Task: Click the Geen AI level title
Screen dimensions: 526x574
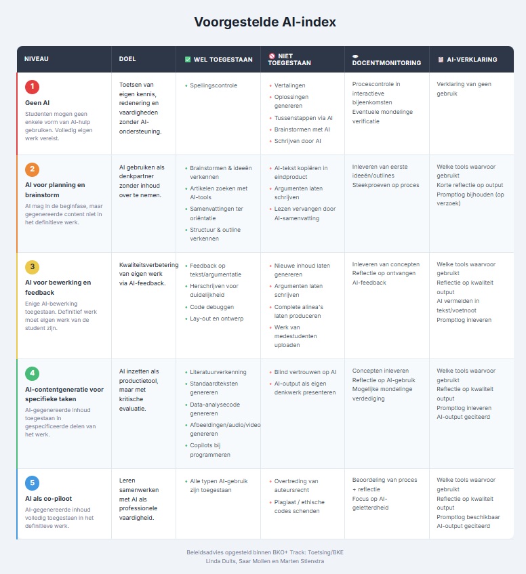Action: (x=37, y=103)
